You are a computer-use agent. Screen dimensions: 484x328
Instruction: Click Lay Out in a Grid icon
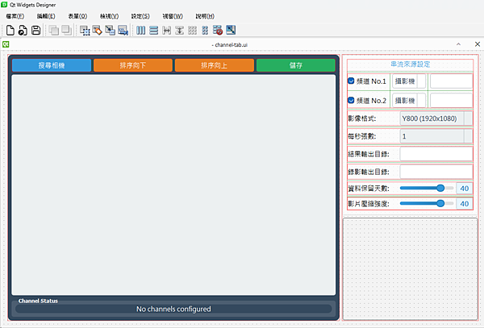click(192, 30)
